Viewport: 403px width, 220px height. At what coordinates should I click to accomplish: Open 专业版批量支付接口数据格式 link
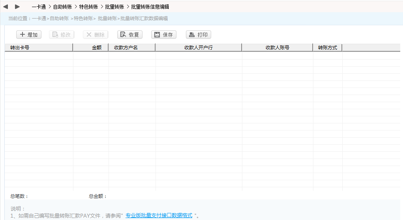159,216
